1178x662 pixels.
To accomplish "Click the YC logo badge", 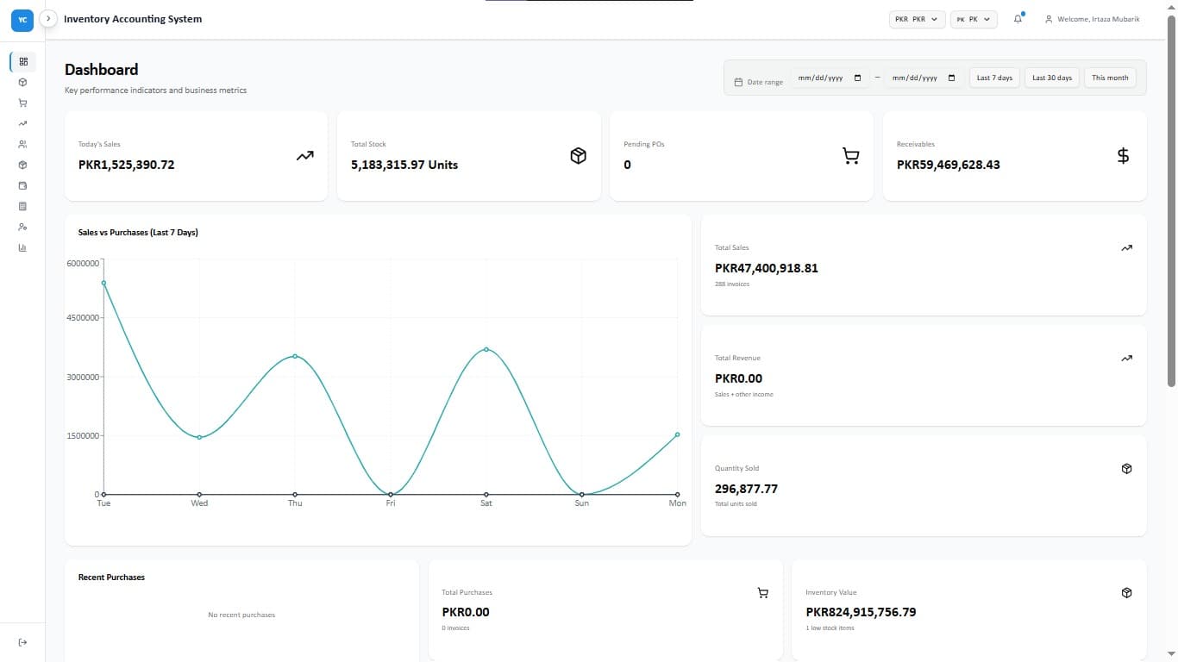I will coord(22,19).
